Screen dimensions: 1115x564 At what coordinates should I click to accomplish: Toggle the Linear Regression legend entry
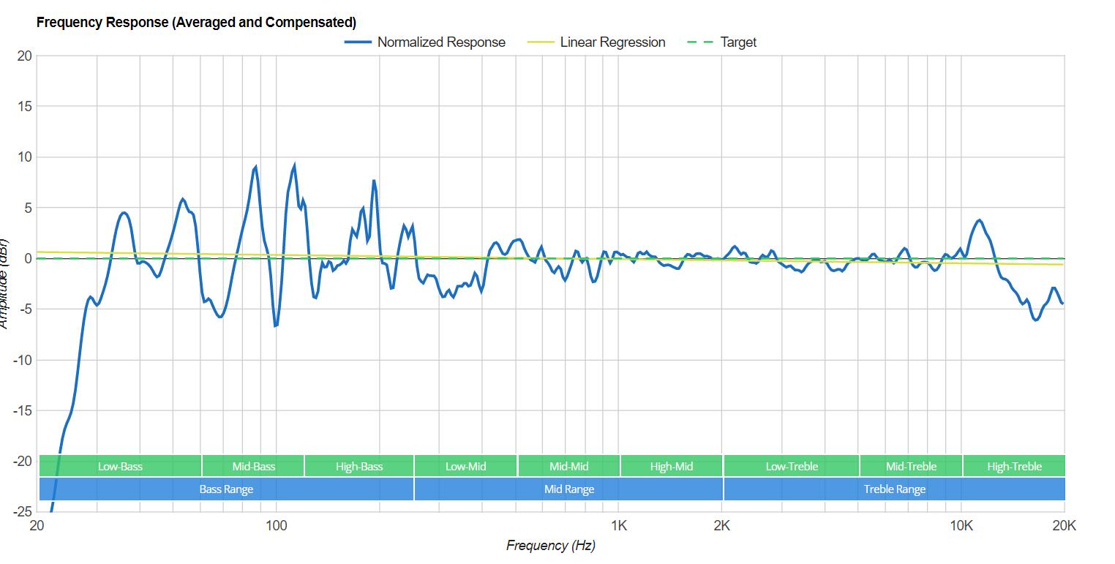point(596,42)
